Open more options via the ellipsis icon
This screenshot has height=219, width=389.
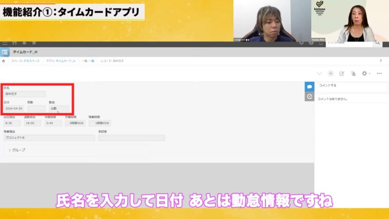point(379,73)
